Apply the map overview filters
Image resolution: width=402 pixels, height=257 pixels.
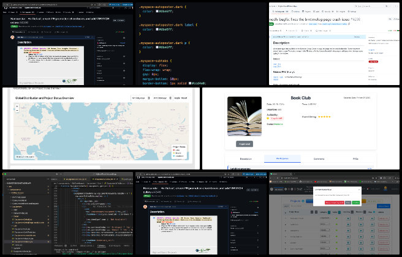click(x=177, y=98)
